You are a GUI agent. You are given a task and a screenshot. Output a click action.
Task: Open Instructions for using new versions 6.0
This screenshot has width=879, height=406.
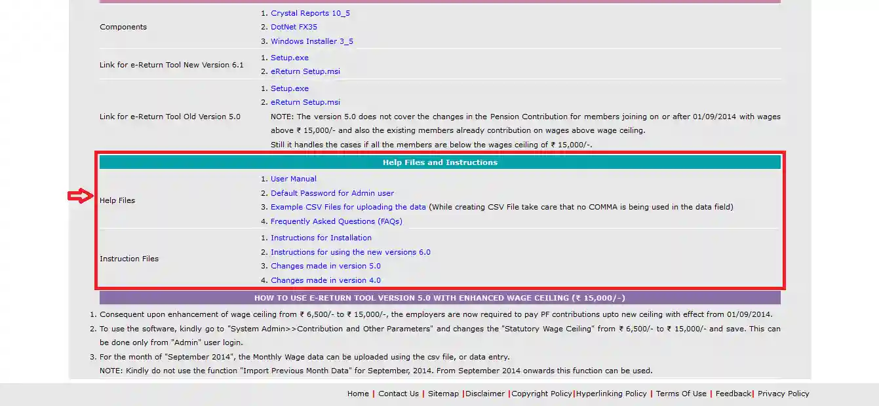350,252
